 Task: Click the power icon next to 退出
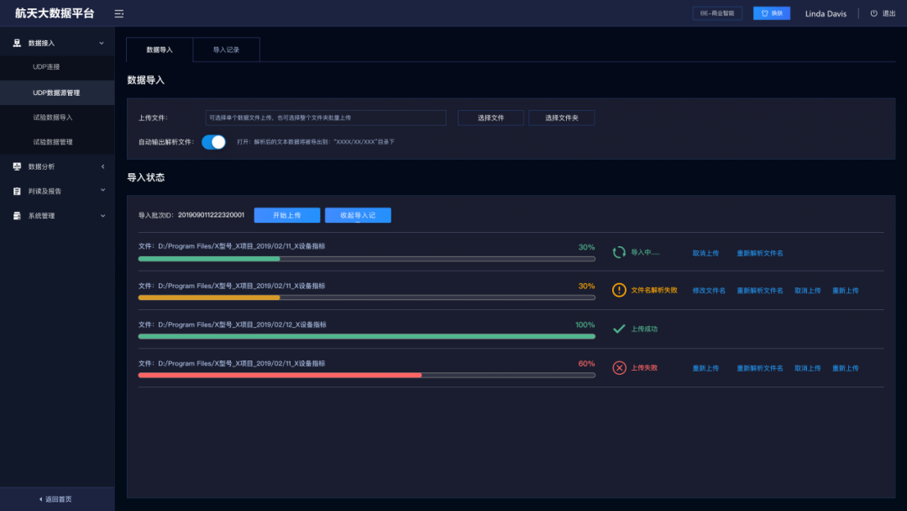tap(874, 13)
